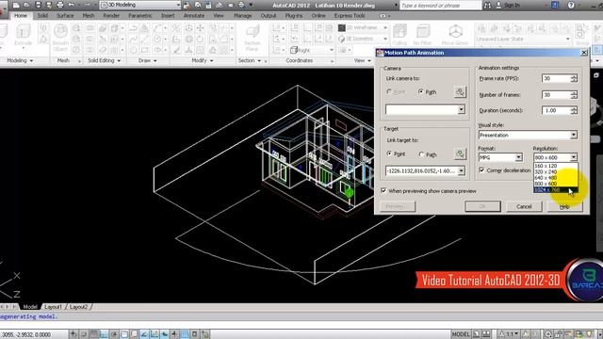Click the Plot printer icon in quick access toolbar

pyautogui.click(x=60, y=5)
